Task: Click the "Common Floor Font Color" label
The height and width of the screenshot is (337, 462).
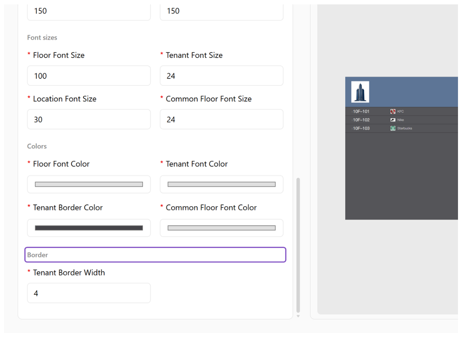Action: (x=211, y=208)
